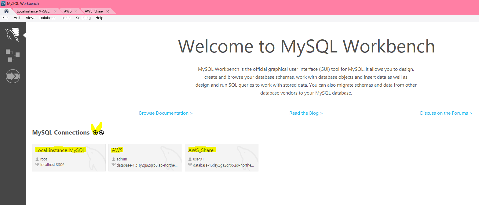Open the File menu

click(x=5, y=18)
